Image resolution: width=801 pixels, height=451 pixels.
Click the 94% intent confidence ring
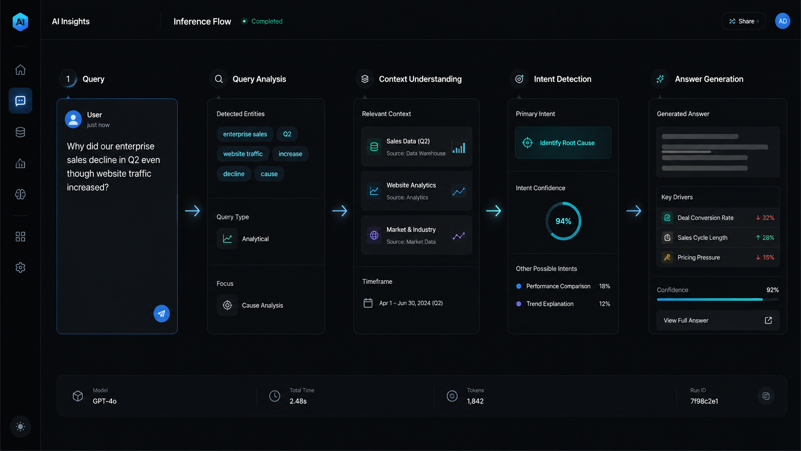tap(563, 221)
